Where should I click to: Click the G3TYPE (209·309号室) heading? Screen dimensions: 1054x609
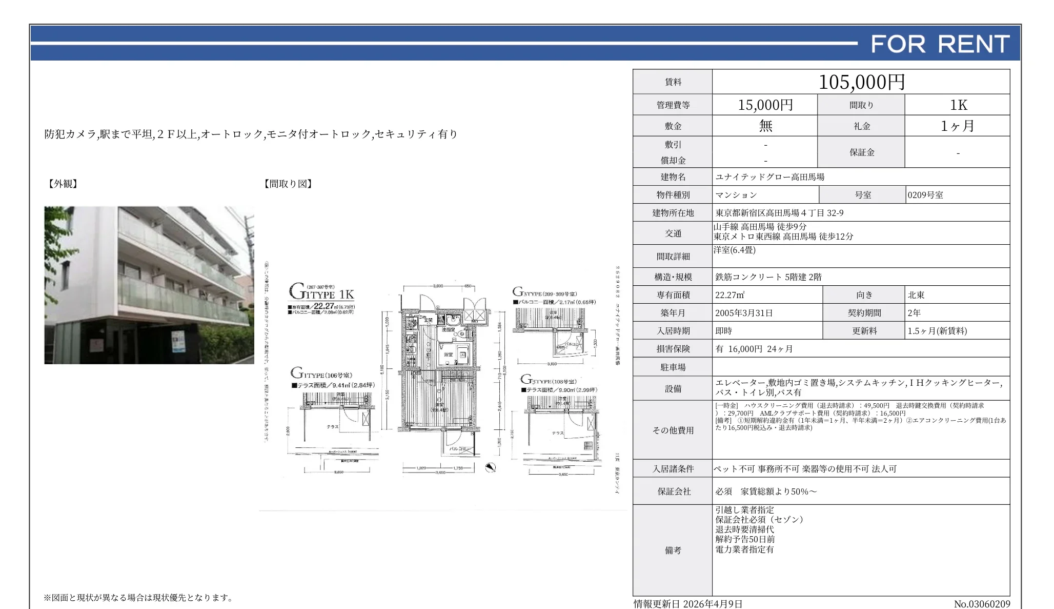click(x=544, y=293)
